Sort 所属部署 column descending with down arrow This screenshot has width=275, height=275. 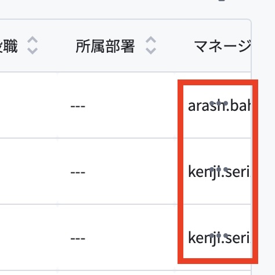tap(151, 50)
